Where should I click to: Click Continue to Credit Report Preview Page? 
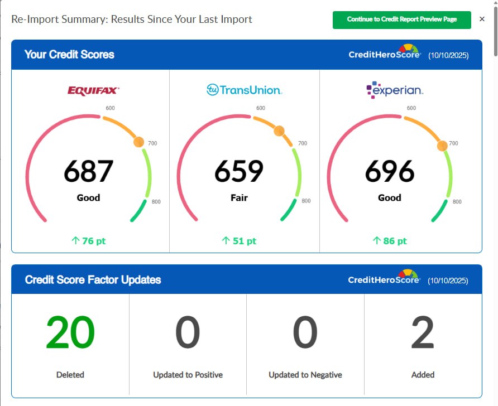click(x=402, y=20)
